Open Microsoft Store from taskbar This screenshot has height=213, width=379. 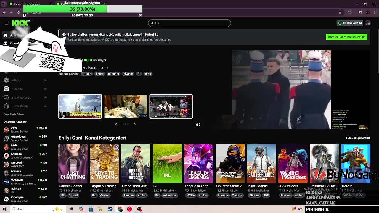[x=91, y=209]
